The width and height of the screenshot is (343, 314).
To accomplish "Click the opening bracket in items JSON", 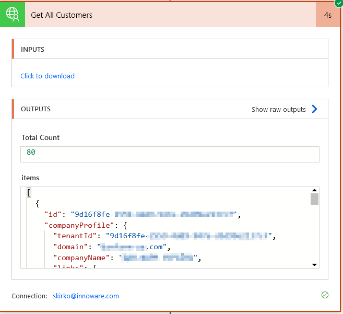I will [29, 193].
